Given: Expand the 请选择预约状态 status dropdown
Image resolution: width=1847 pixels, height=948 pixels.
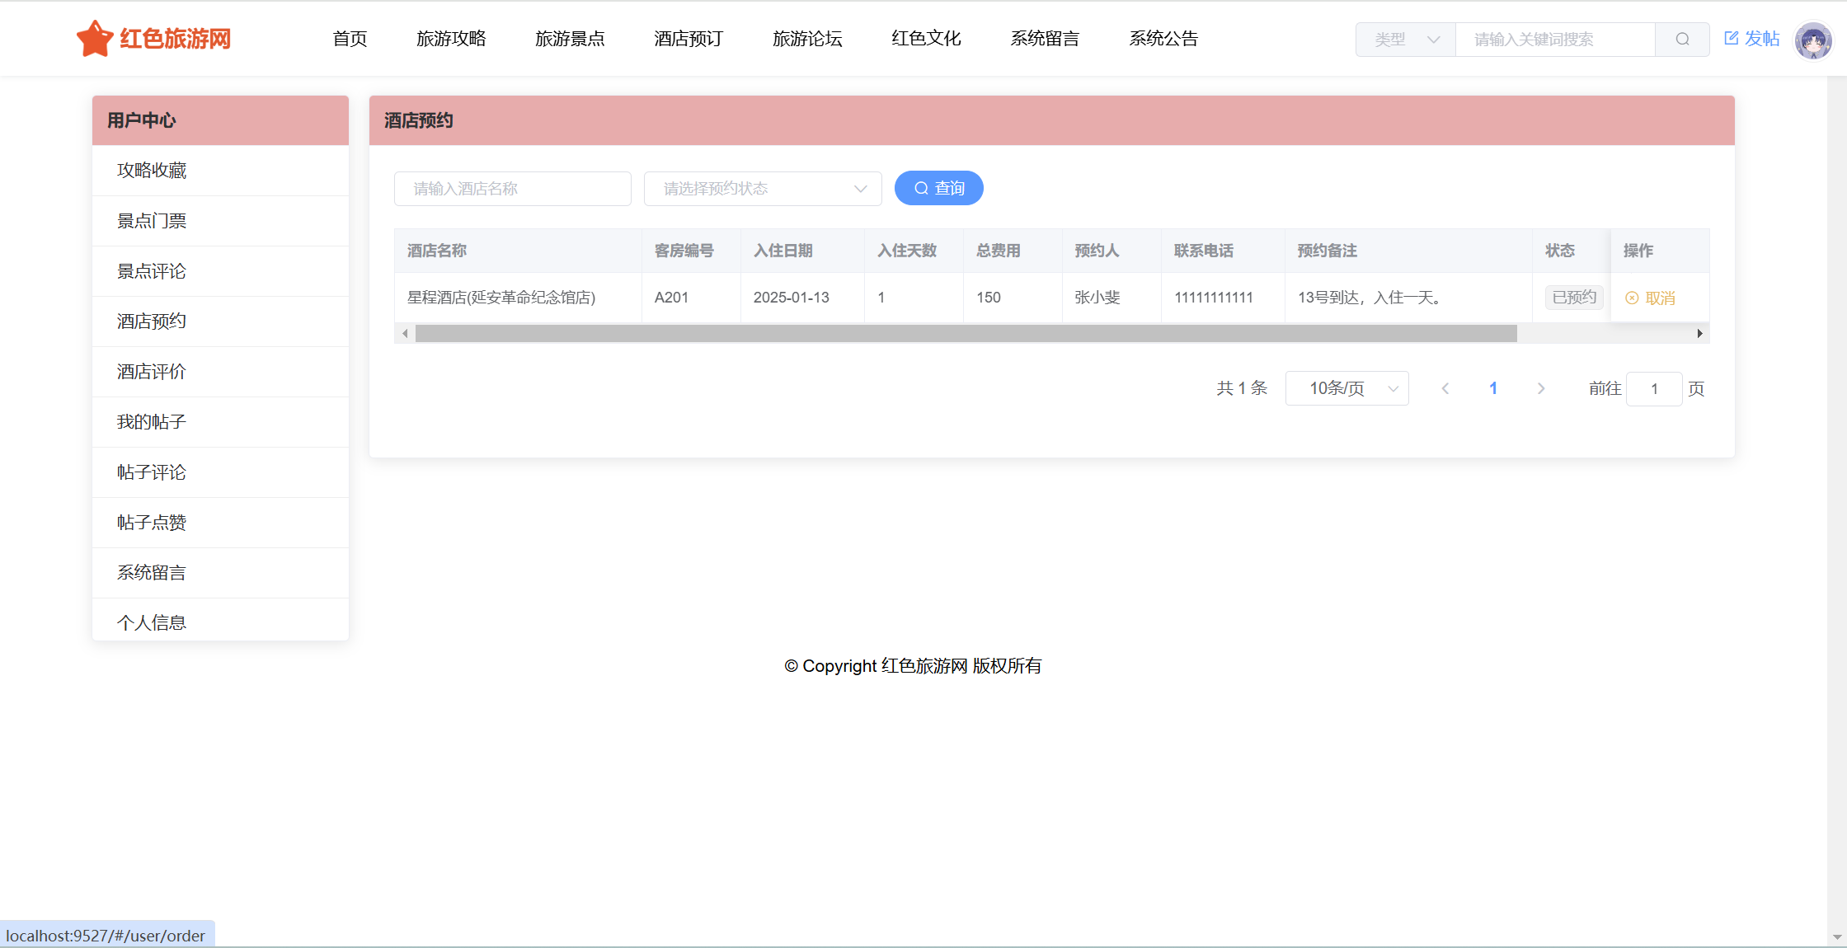Looking at the screenshot, I should click(762, 189).
